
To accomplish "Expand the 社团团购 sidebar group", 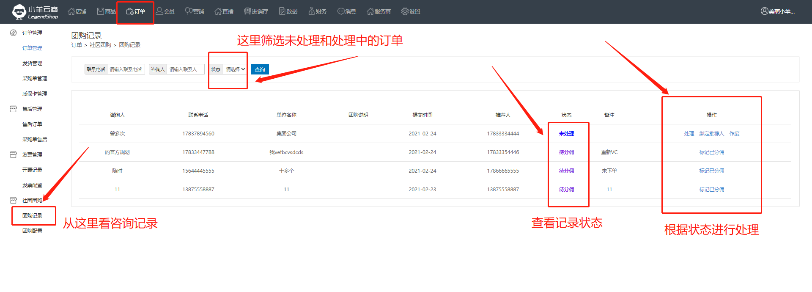I will 32,201.
